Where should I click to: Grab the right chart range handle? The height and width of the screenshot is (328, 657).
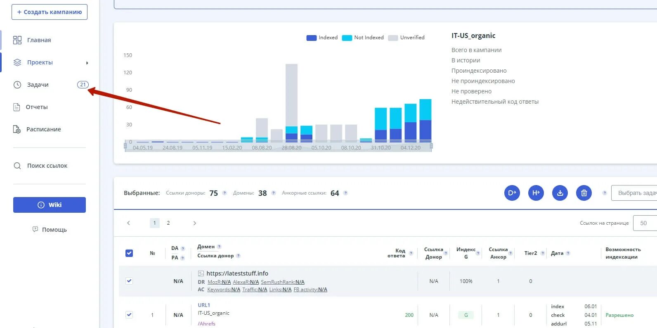(431, 146)
